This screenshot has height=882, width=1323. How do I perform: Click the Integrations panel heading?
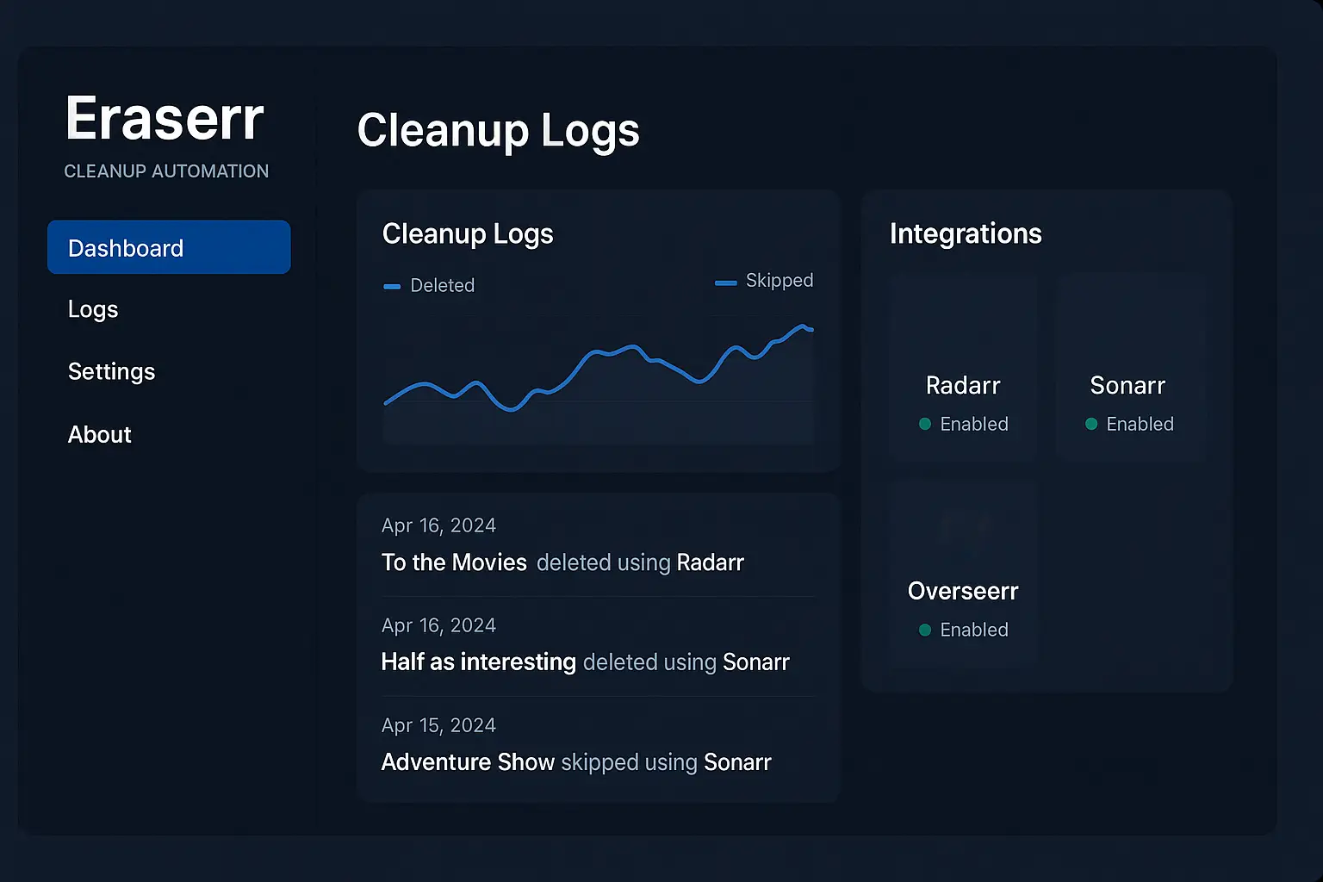point(966,233)
